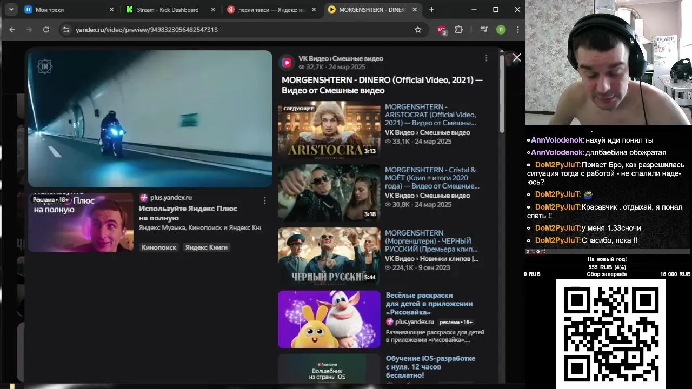This screenshot has height=389, width=692.
Task: Open the Волшебник из страны iOS thumbnail
Action: (329, 369)
